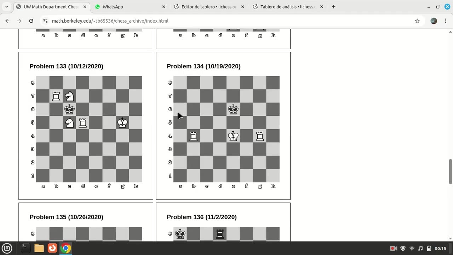
Task: Click Problem 136 (11/2/2020) heading
Action: point(202,217)
